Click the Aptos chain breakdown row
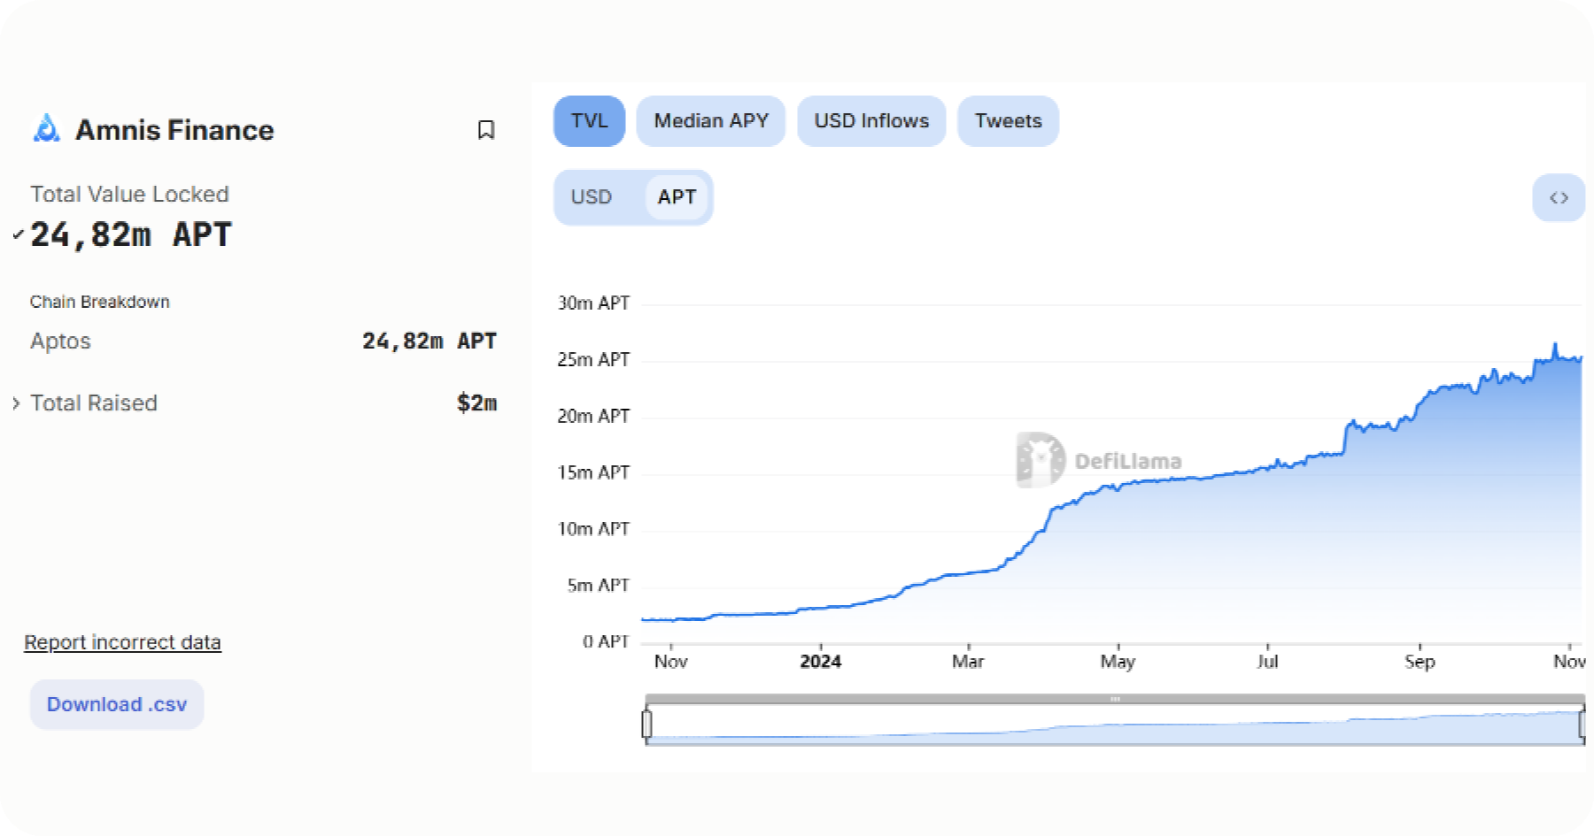 pos(263,341)
